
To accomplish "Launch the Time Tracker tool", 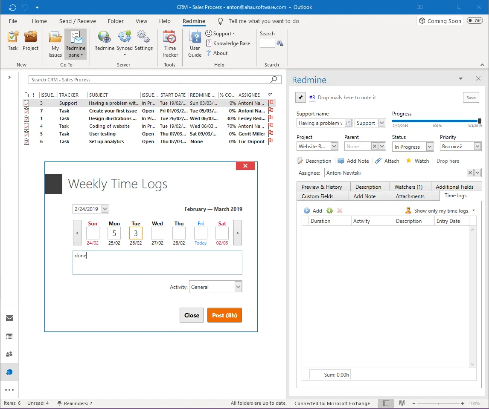I will 170,44.
